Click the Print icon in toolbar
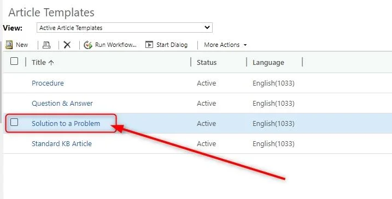The image size is (392, 199). (46, 45)
